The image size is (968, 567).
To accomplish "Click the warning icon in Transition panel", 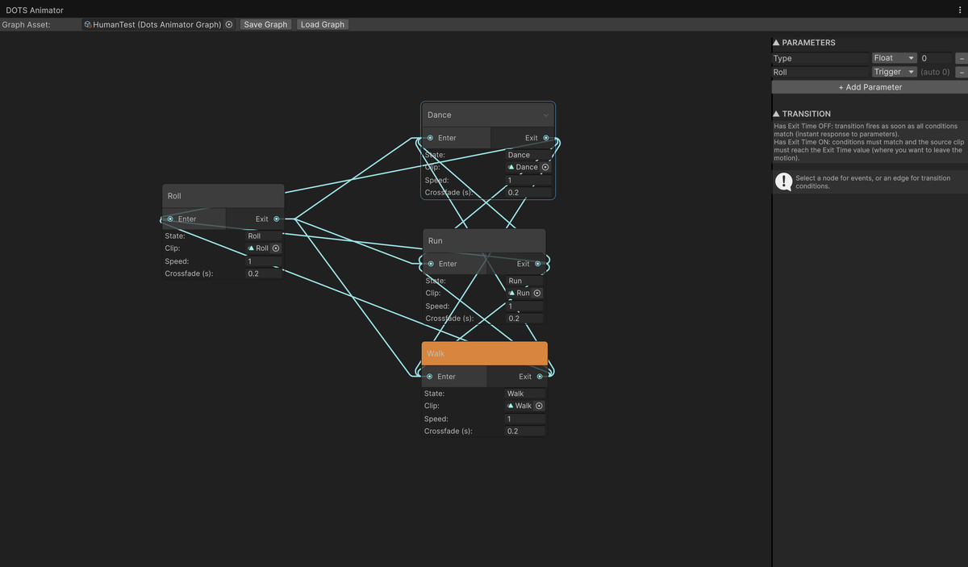I will [x=783, y=182].
